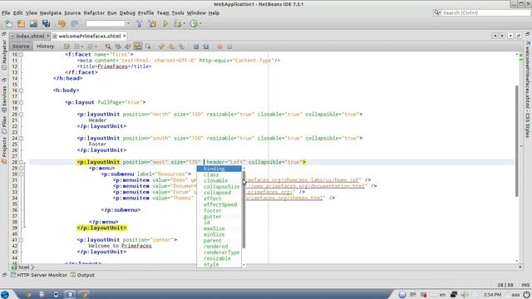Click the completion popup scrollbar
The width and height of the screenshot is (532, 299).
[x=244, y=209]
